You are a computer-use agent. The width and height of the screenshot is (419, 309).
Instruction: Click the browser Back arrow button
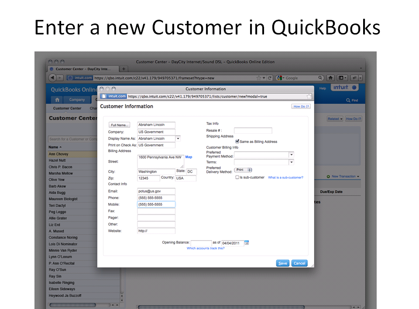[x=52, y=78]
